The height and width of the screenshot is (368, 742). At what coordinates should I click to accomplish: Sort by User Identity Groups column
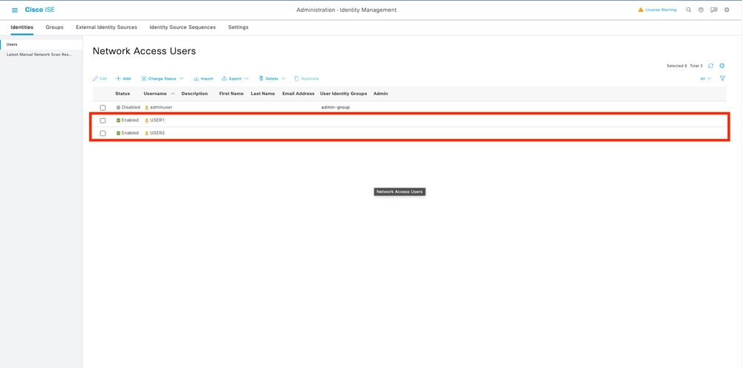click(344, 93)
